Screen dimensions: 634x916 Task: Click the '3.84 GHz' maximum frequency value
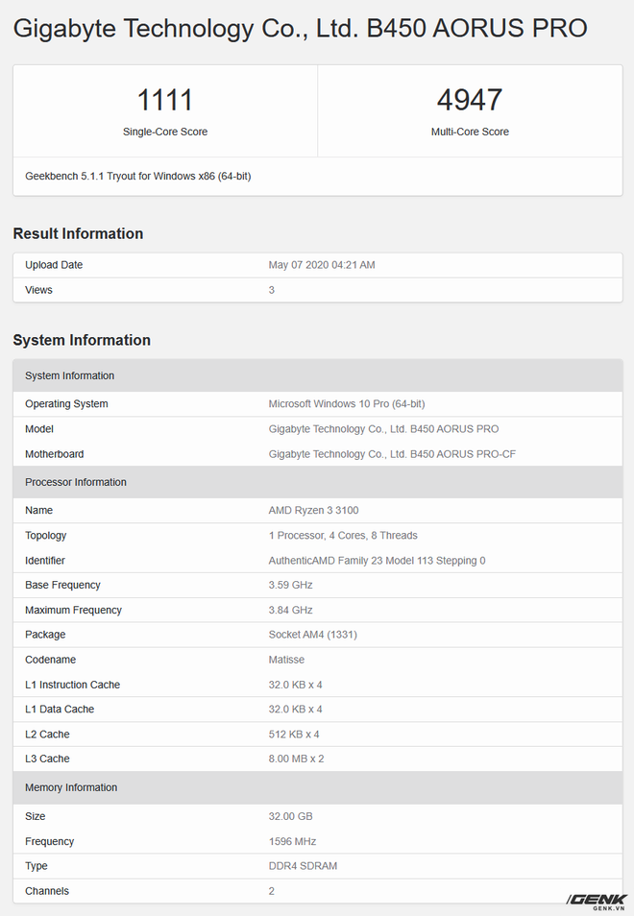291,611
